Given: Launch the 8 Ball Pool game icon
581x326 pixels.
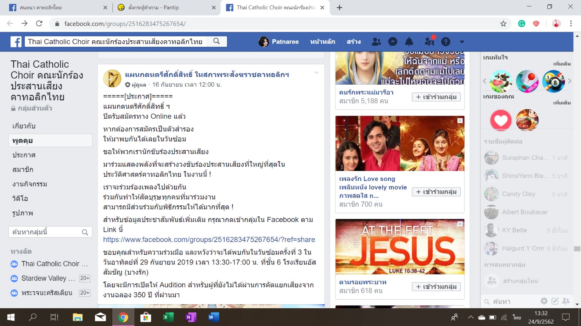Looking at the screenshot, I should [x=553, y=81].
